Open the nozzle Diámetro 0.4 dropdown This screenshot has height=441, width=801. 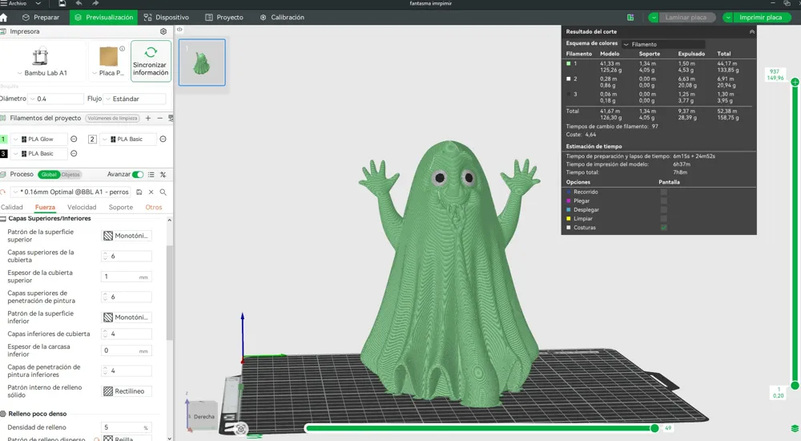click(x=55, y=99)
